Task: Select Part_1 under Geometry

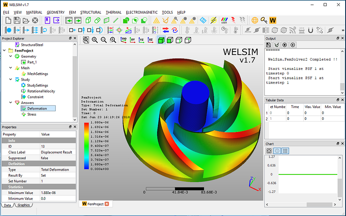Action: click(32, 62)
